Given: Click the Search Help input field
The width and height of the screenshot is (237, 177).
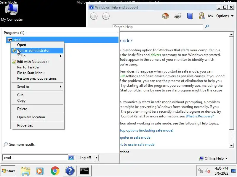Looking at the screenshot, I should [158, 27].
